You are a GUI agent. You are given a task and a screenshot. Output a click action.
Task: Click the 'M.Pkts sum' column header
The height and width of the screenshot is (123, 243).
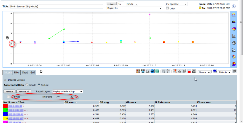[x=176, y=102]
